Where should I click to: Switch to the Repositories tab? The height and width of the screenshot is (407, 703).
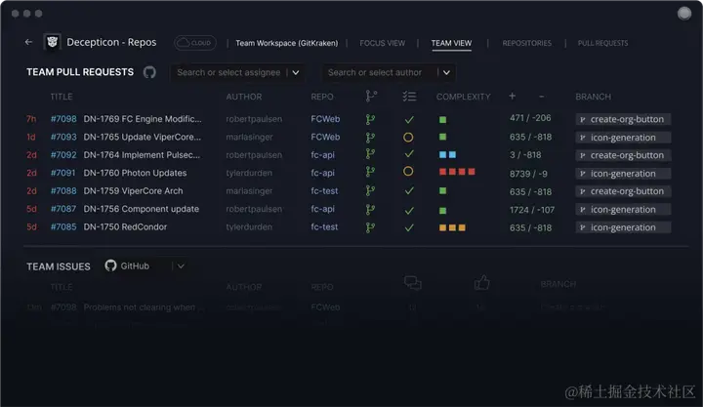pos(527,43)
